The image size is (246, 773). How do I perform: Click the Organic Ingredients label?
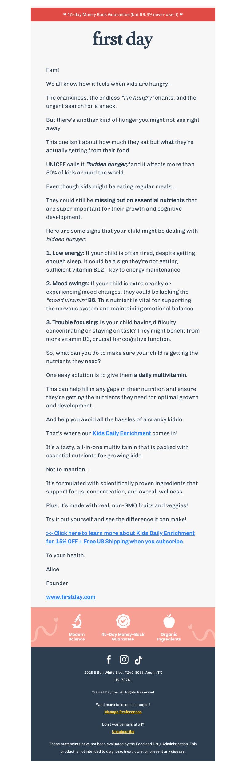click(x=169, y=637)
